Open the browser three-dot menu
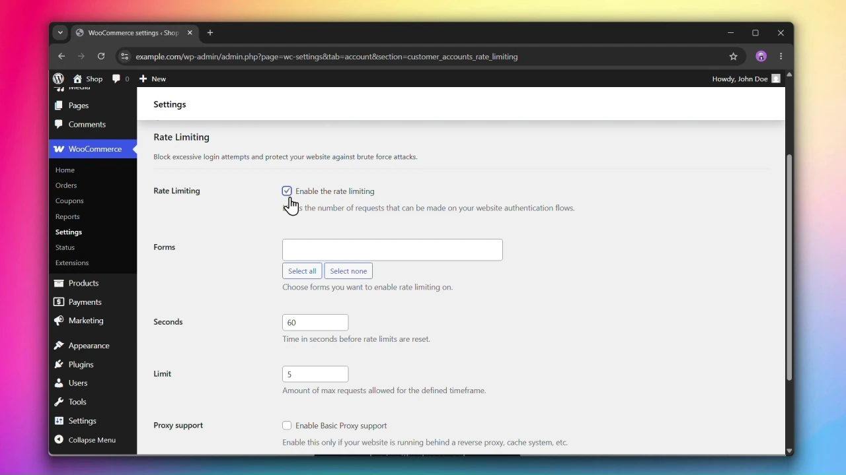 click(782, 57)
